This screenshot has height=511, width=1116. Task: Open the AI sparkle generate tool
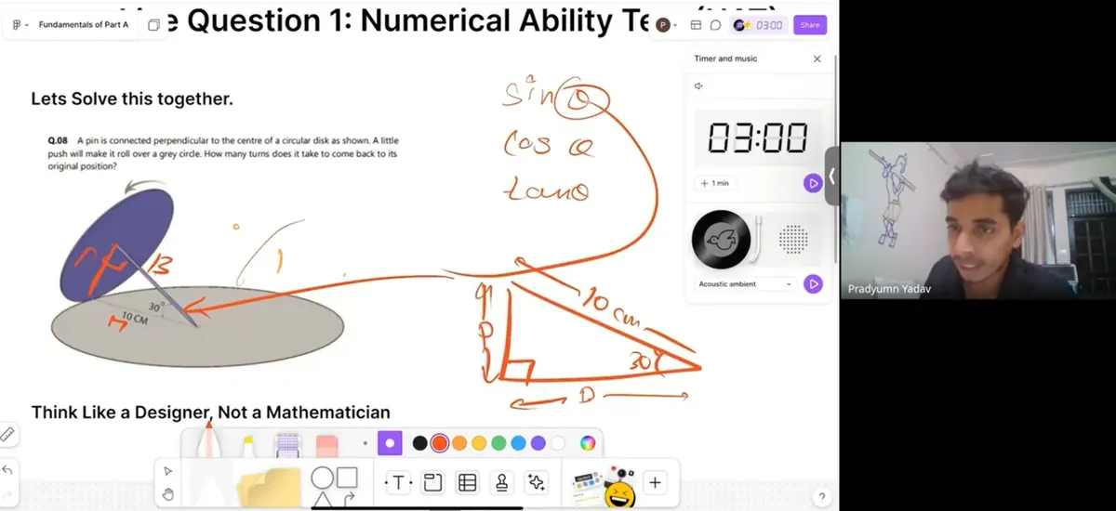click(x=537, y=482)
